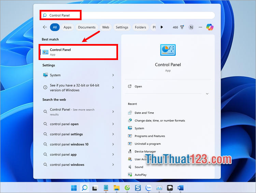This screenshot has width=256, height=193.
Task: Open Zalo from the taskbar
Action: (x=148, y=188)
